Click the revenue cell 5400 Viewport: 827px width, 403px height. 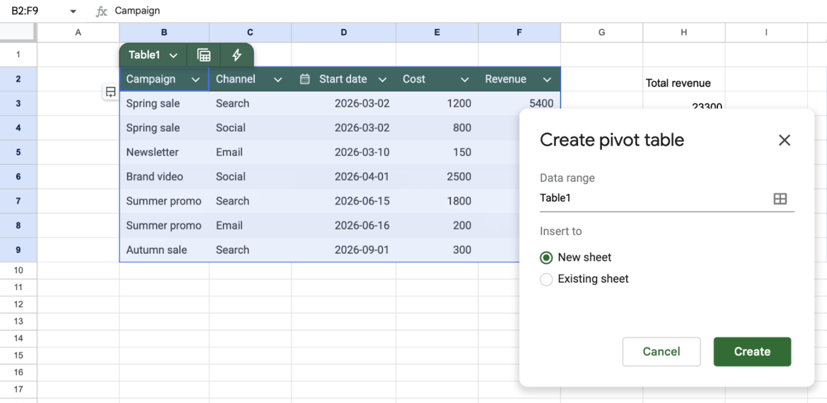tap(519, 103)
